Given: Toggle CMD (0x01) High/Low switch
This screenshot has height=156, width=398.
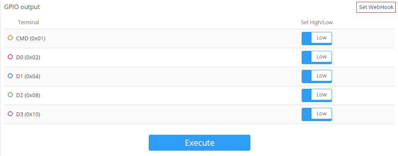Looking at the screenshot, I should tap(316, 38).
